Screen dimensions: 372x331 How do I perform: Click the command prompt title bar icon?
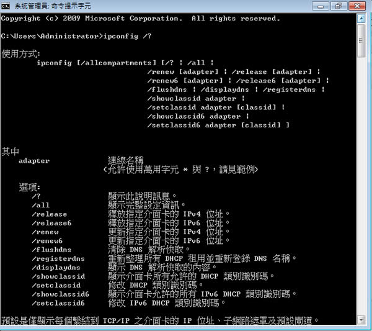pos(6,6)
